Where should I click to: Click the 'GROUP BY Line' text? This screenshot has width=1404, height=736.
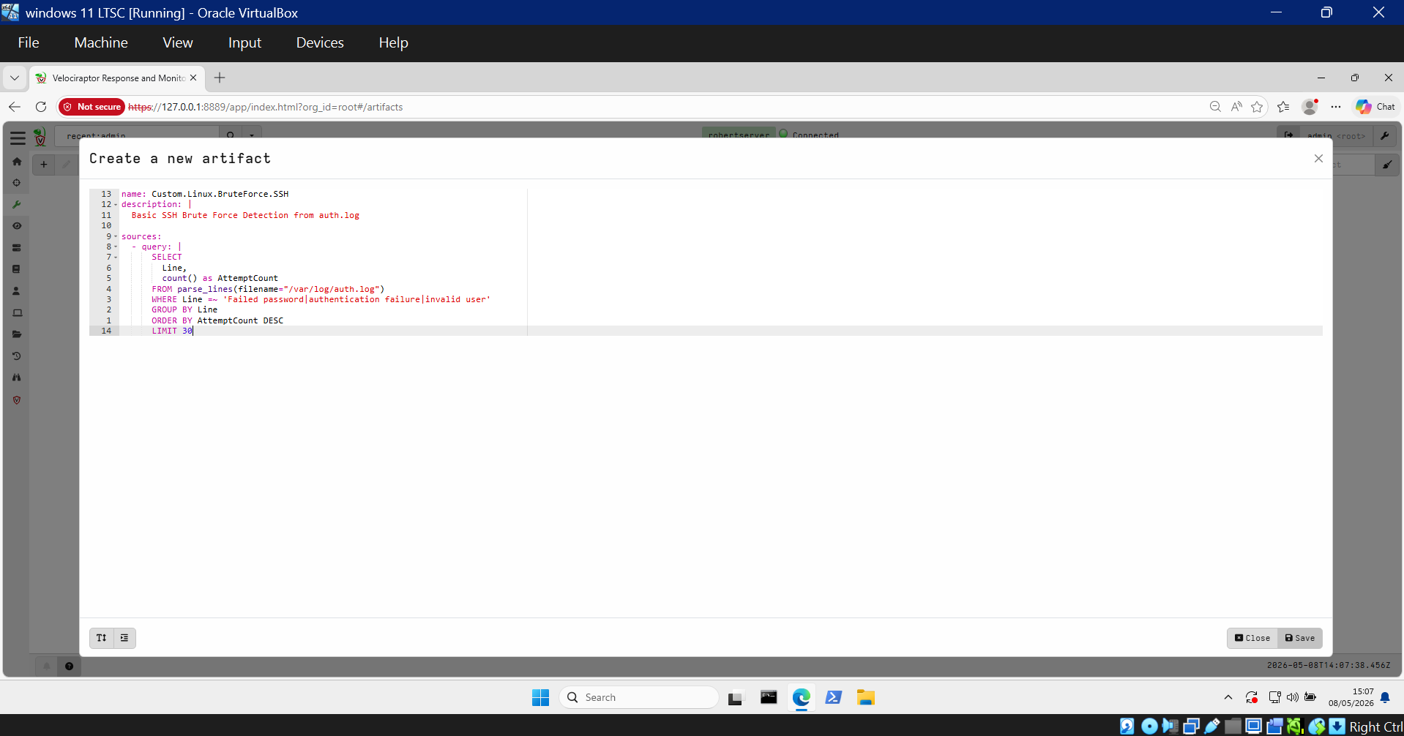(x=184, y=309)
